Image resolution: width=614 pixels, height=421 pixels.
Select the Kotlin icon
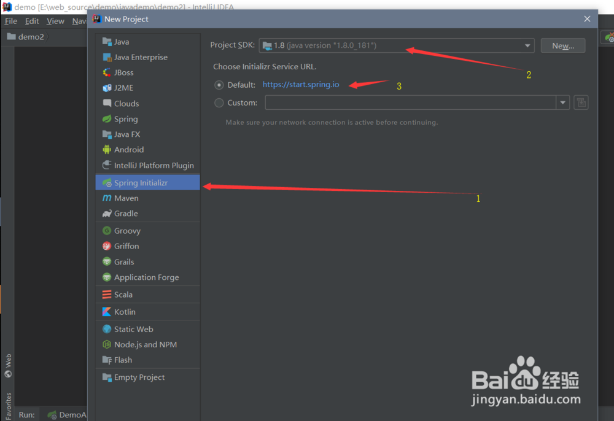pyautogui.click(x=106, y=312)
